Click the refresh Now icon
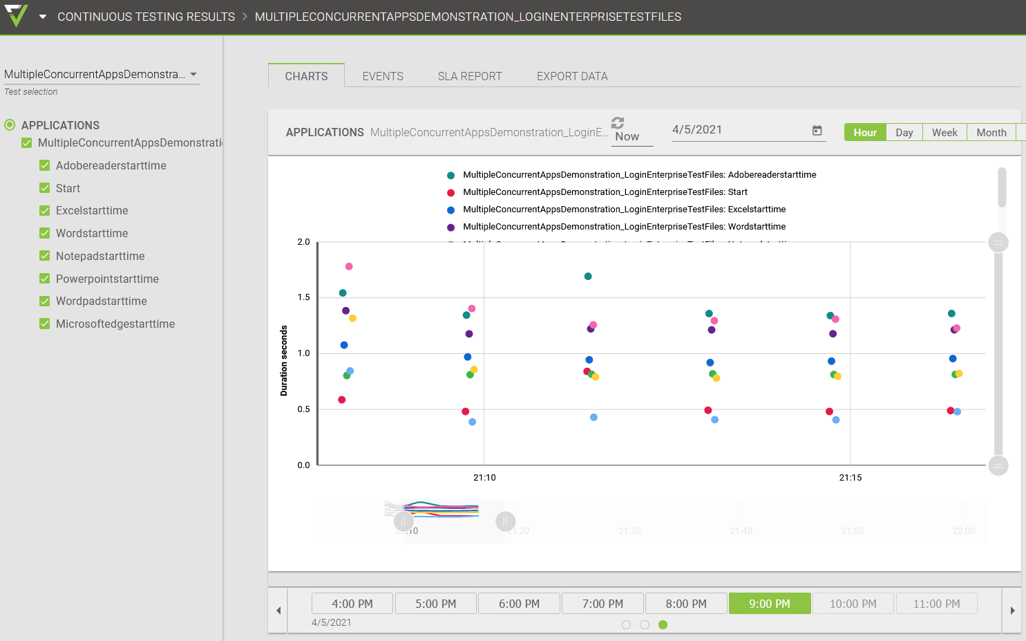This screenshot has height=641, width=1026. point(618,123)
